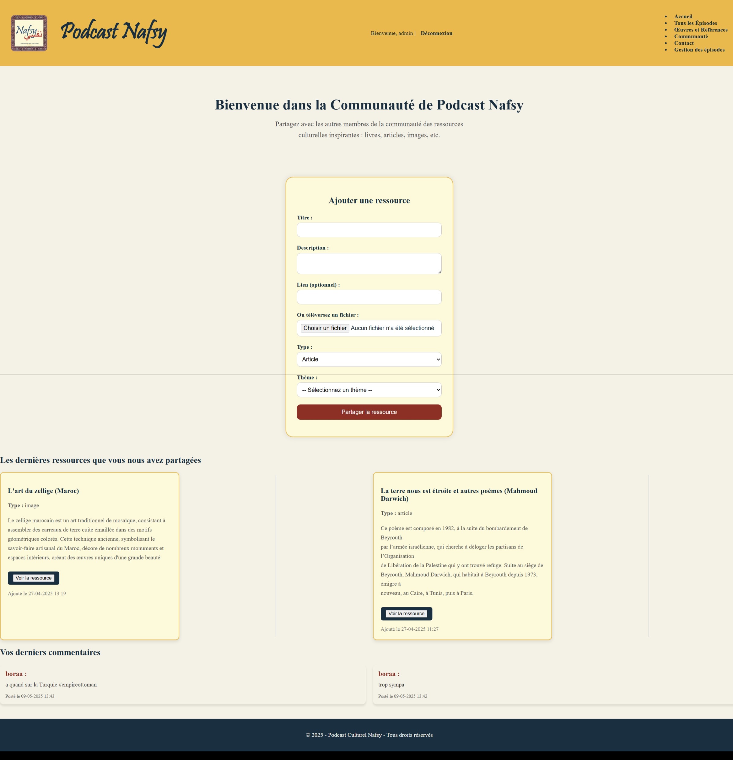Open the Accueil menu item
Viewport: 733px width, 760px height.
pyautogui.click(x=683, y=17)
